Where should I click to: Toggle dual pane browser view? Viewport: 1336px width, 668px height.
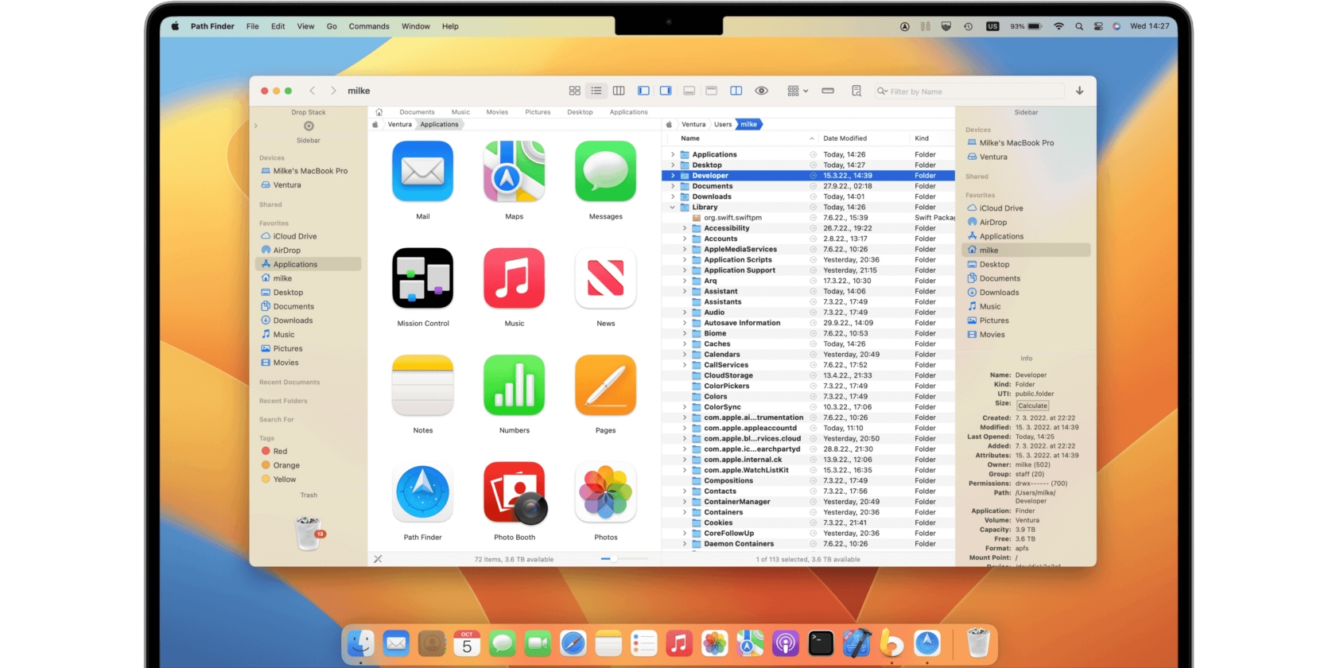(x=736, y=91)
